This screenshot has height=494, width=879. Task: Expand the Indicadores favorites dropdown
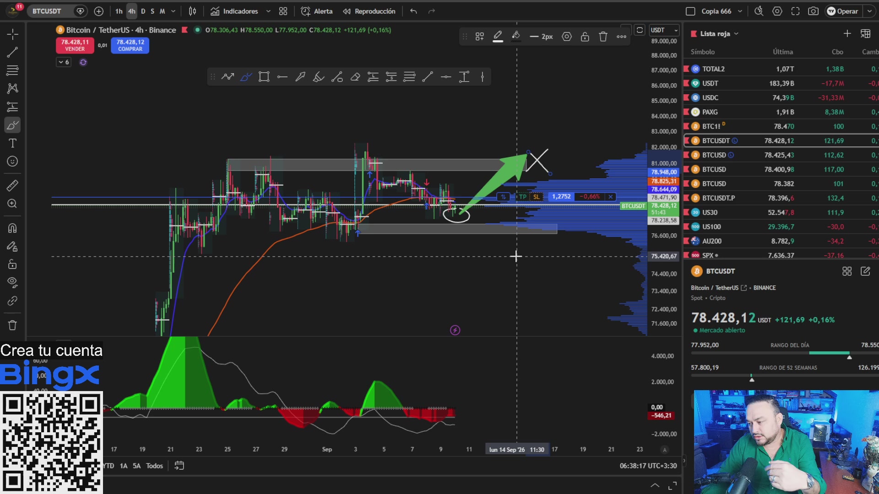coord(268,11)
